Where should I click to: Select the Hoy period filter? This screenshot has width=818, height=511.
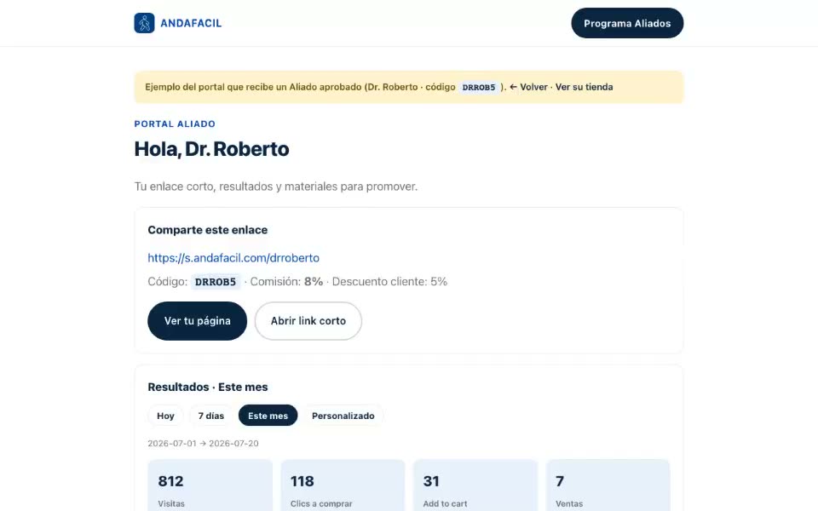coord(165,416)
